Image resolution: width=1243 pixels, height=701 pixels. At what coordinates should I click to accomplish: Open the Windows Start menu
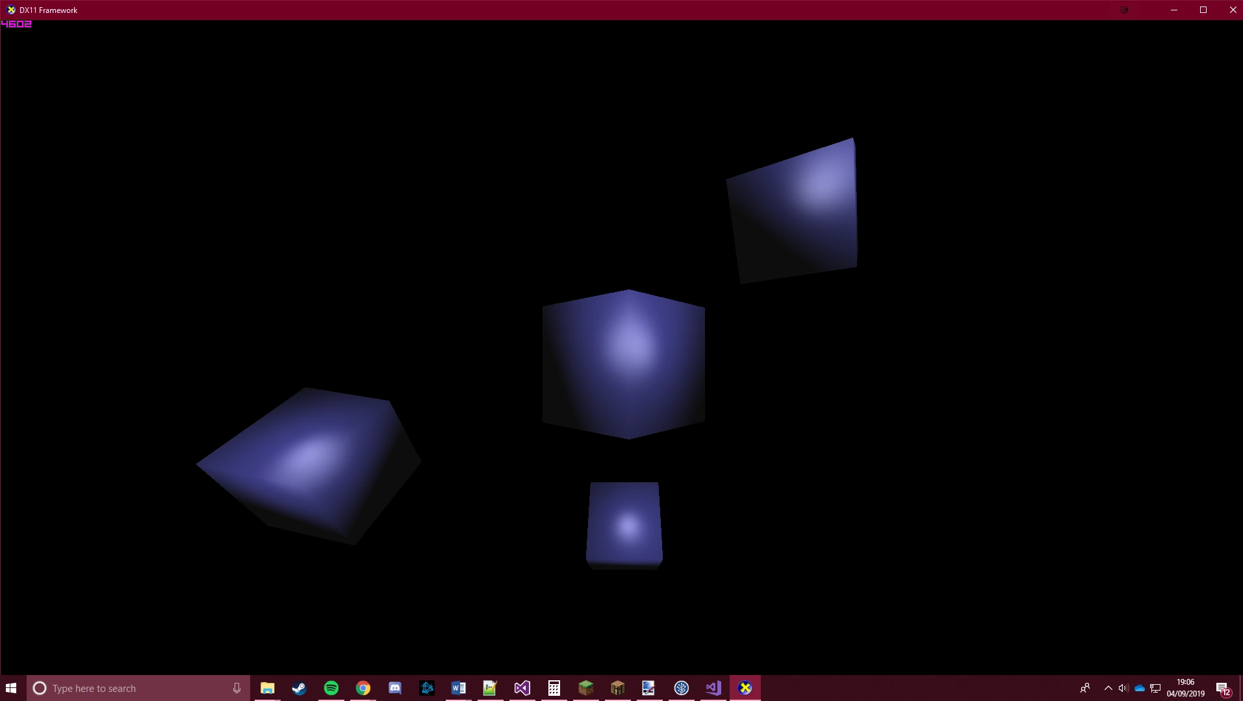point(11,688)
